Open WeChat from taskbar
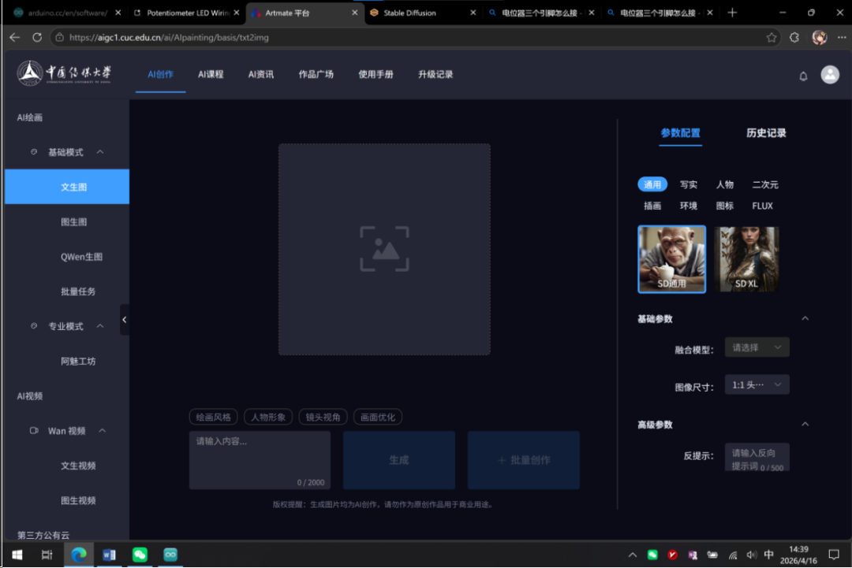This screenshot has width=852, height=568. coord(140,555)
